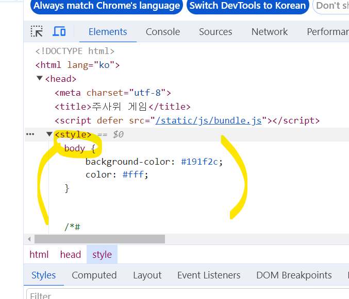
Task: Collapse the head element triangle
Action: coord(40,78)
